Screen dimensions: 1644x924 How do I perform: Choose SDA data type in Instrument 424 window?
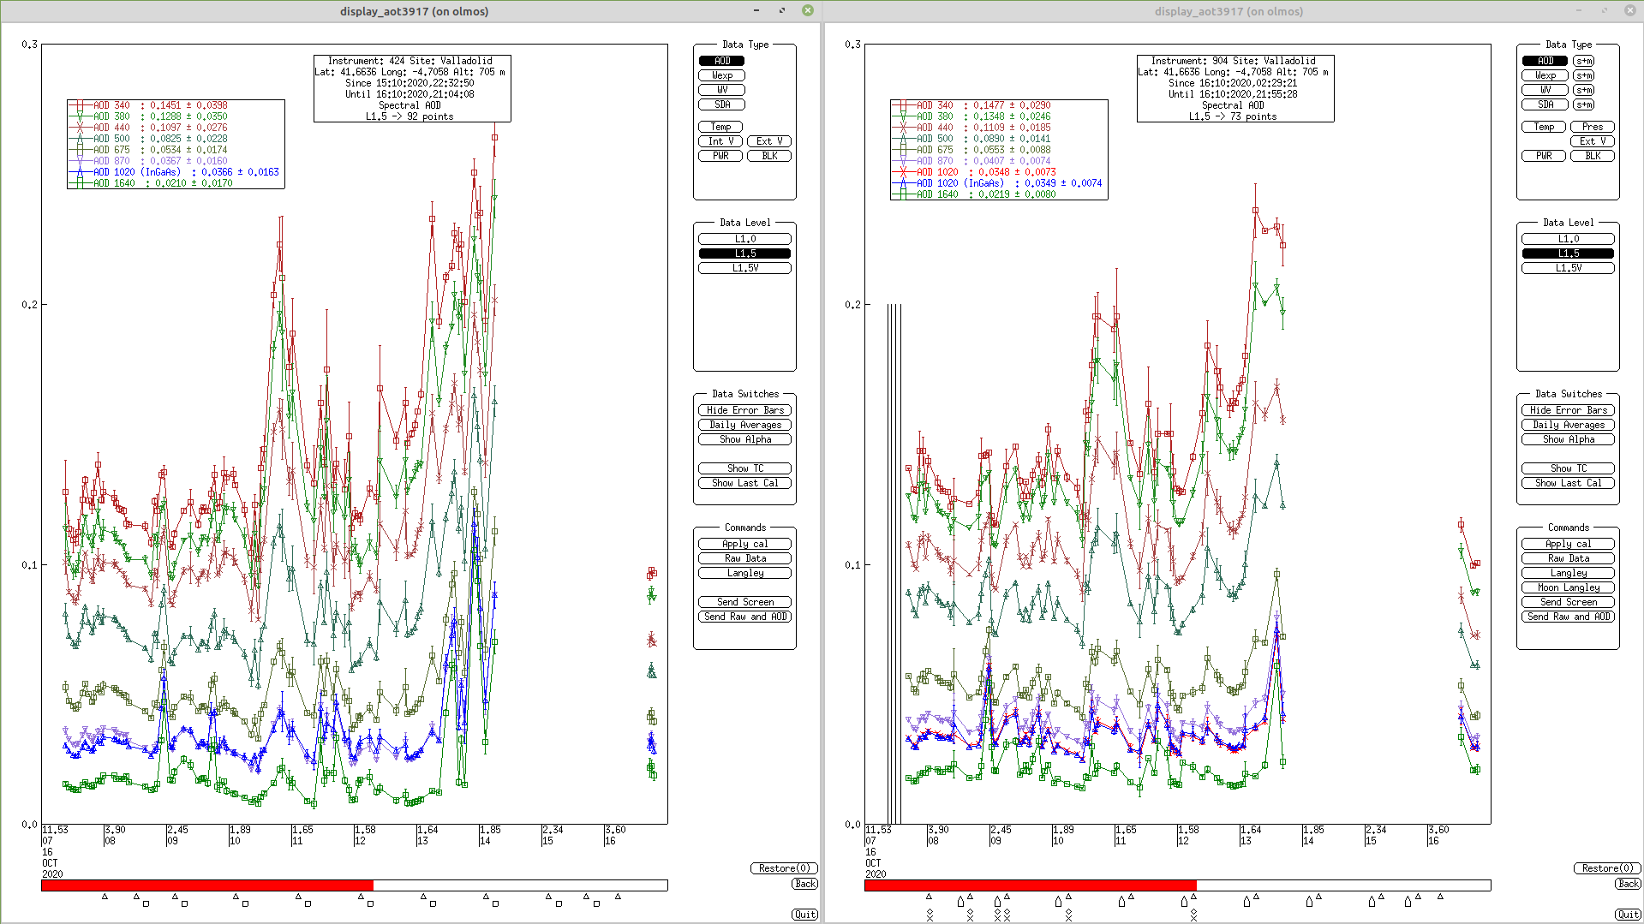(x=721, y=104)
